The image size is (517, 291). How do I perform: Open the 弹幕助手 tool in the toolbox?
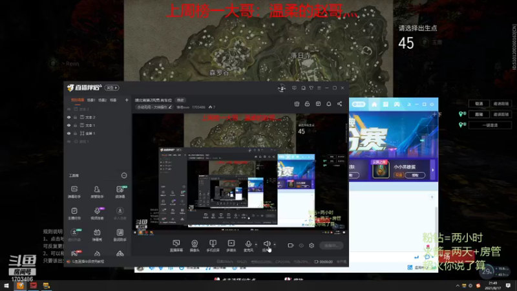(74, 191)
